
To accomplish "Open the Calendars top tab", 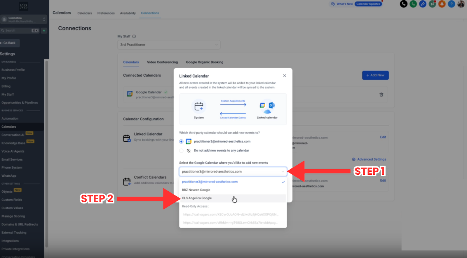I will coord(85,13).
